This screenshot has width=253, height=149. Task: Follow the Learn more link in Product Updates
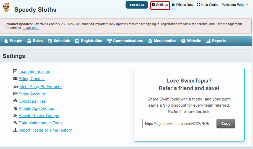[31, 28]
